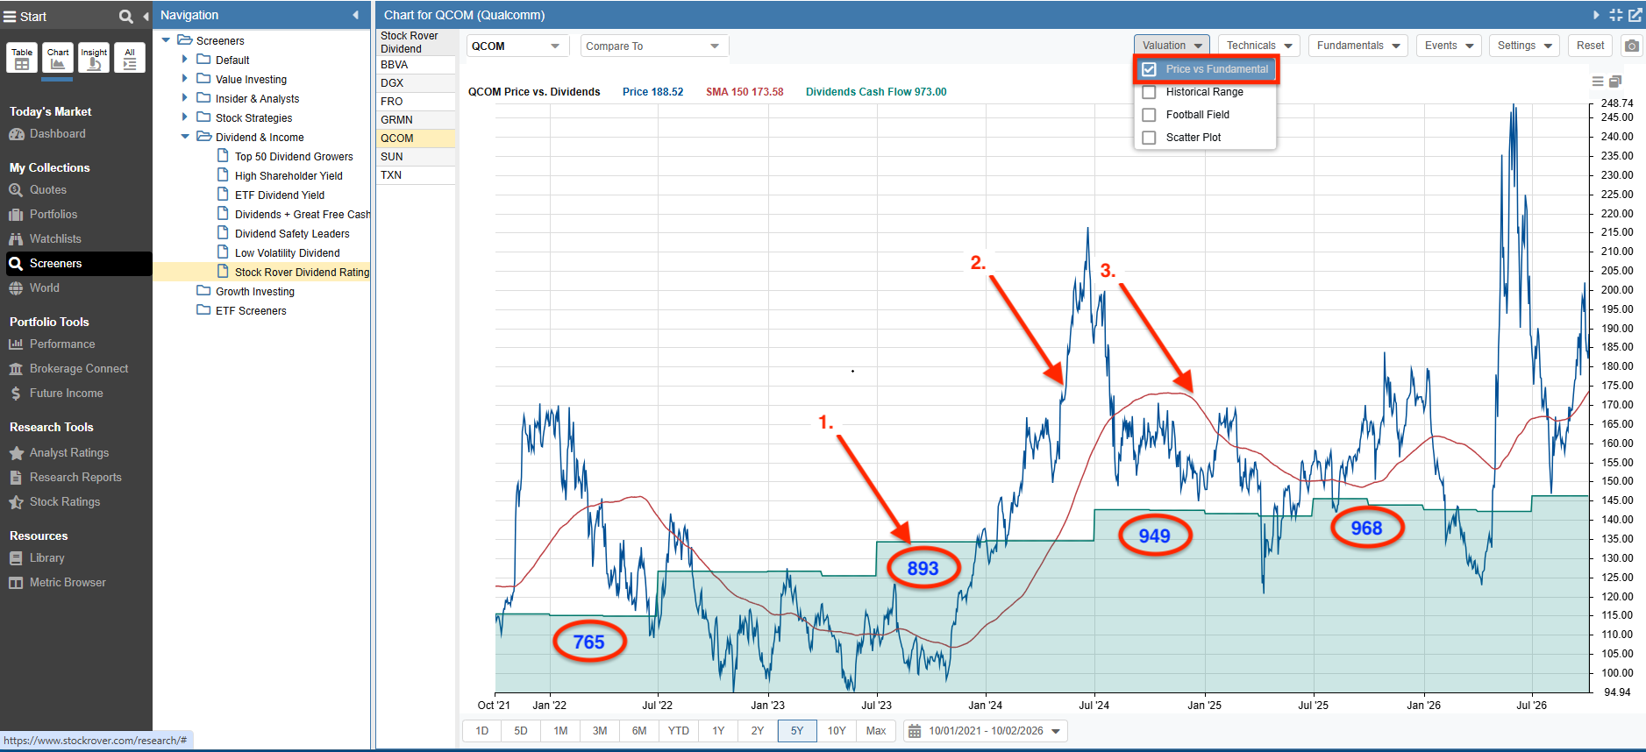Enable the Scatter Plot checkbox
1646x752 pixels.
[x=1149, y=138]
